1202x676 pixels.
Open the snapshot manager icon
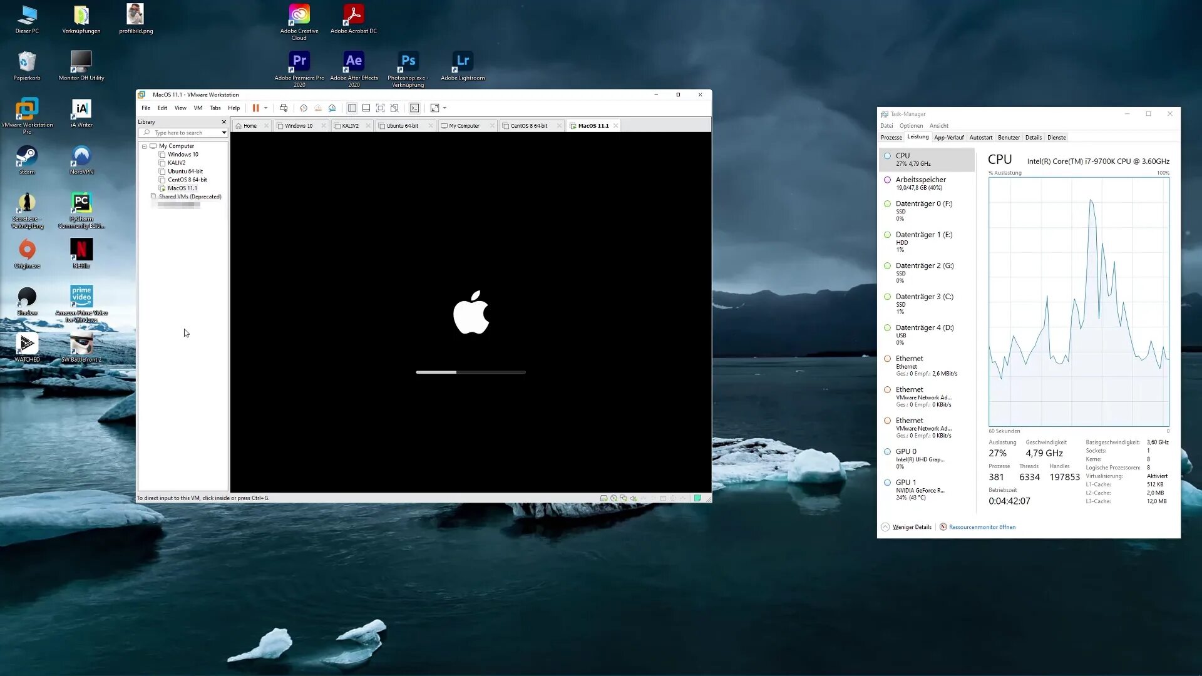click(x=332, y=108)
